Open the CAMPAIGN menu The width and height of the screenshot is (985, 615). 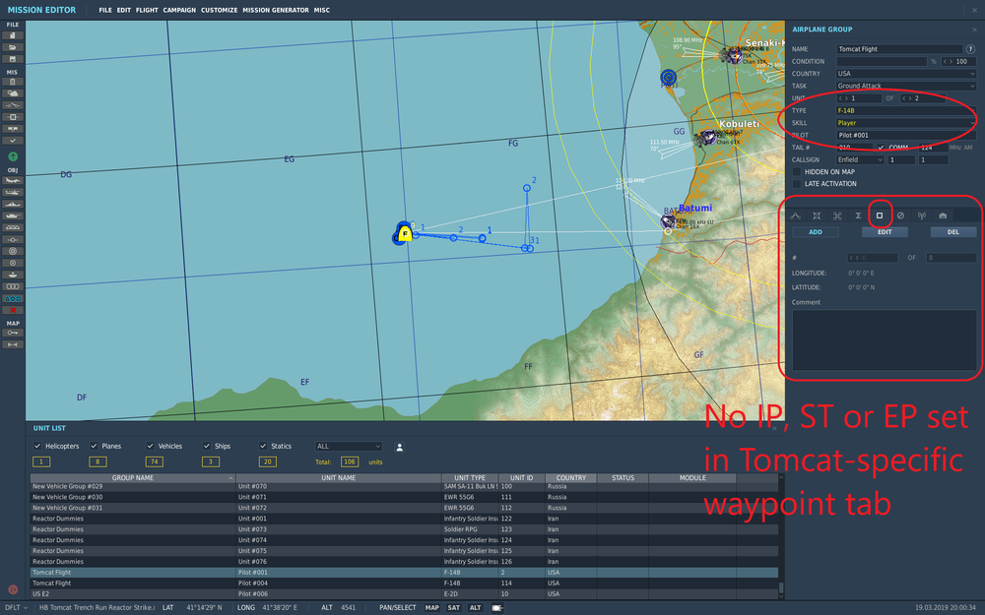click(x=179, y=10)
